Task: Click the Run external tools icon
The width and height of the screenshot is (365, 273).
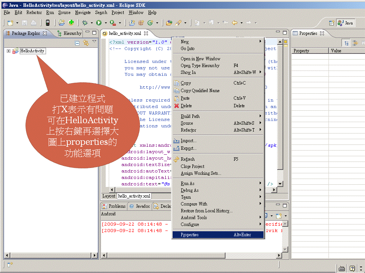Action: (x=113, y=23)
